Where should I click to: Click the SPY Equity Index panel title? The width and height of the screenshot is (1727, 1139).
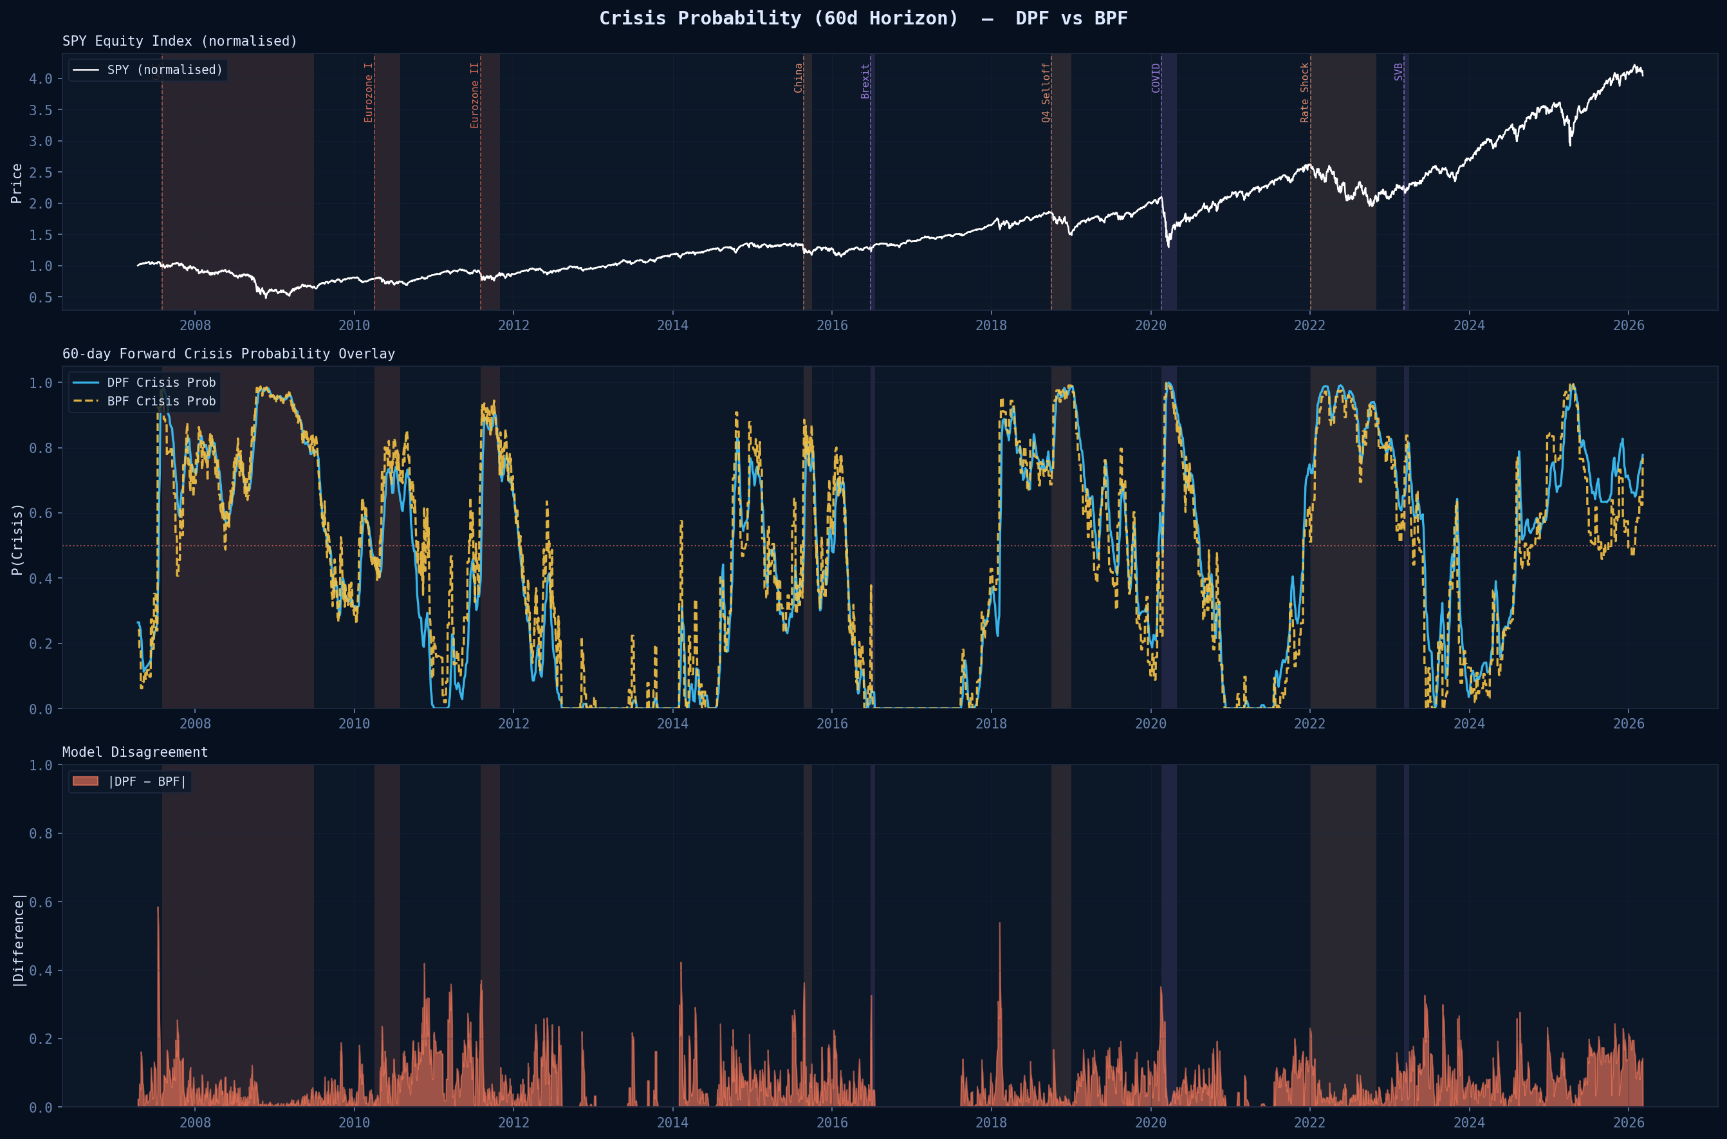180,41
